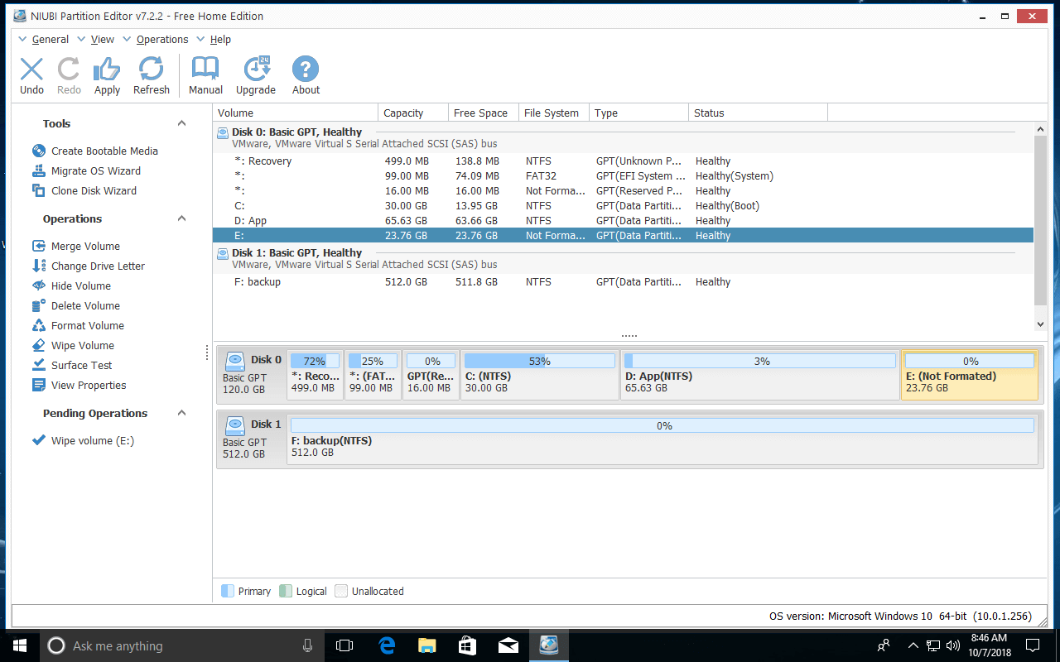Image resolution: width=1060 pixels, height=662 pixels.
Task: Apply pending operations with thumbs-up icon
Action: click(107, 70)
